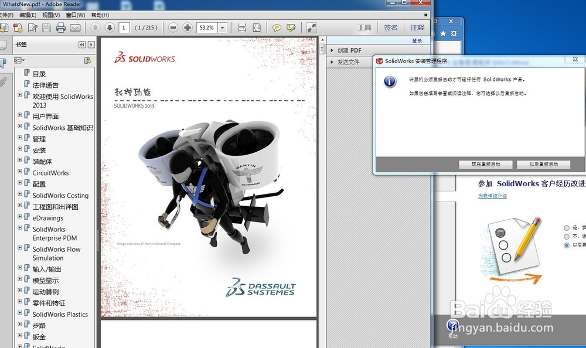Open the 编辑(E) menu
The width and height of the screenshot is (586, 348).
point(28,15)
